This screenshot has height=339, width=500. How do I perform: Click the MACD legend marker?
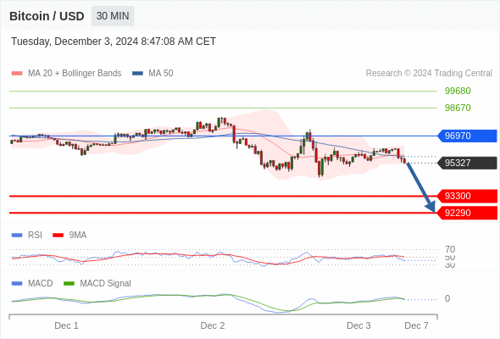[x=17, y=283]
